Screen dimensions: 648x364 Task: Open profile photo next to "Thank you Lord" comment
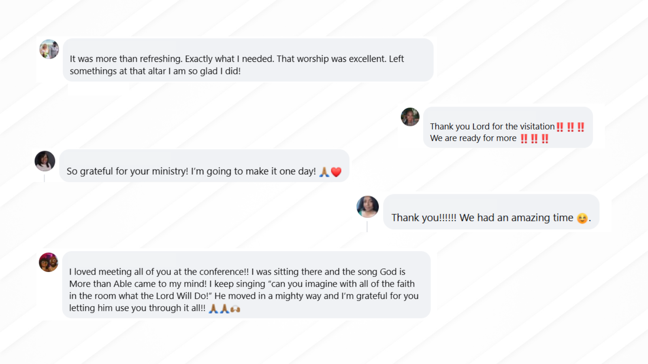(x=410, y=117)
